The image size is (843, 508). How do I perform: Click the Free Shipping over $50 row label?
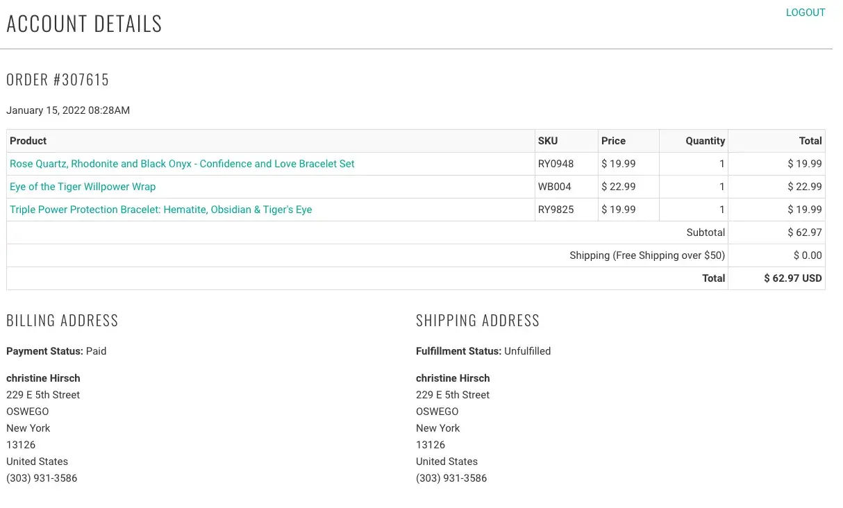(646, 255)
